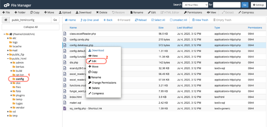267x127 pixels.
Task: Click the Back navigation link
Action: [108, 20]
